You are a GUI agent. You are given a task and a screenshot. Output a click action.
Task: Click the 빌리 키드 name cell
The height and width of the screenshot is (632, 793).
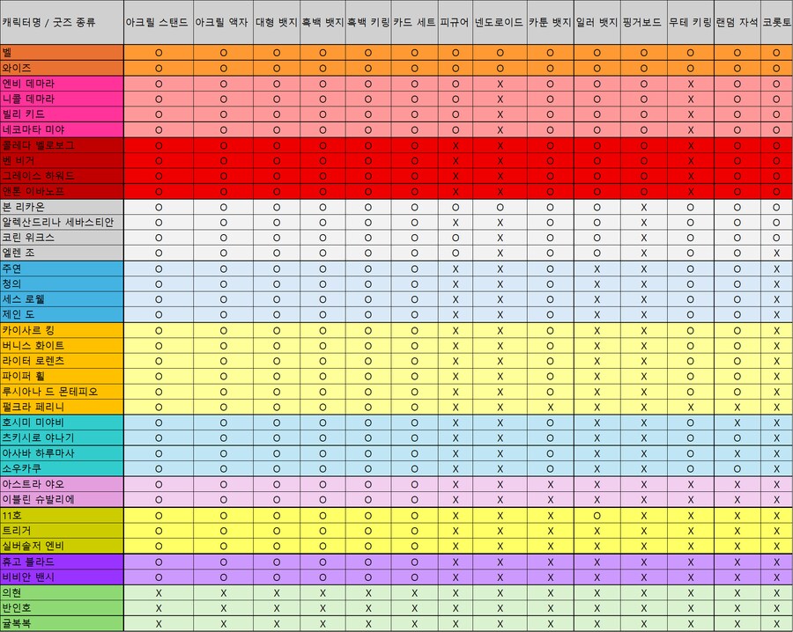(x=62, y=114)
